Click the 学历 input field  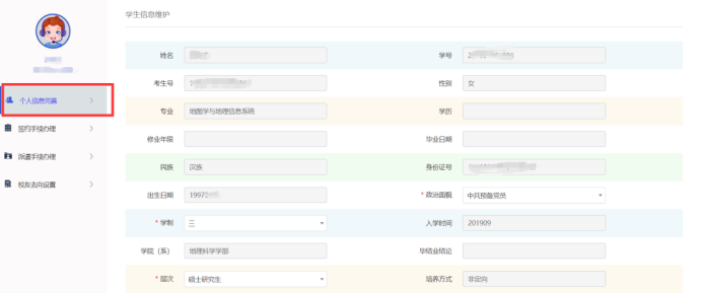pyautogui.click(x=533, y=111)
